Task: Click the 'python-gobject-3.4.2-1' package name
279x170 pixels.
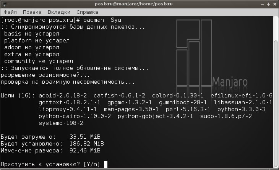Action: pos(155,116)
